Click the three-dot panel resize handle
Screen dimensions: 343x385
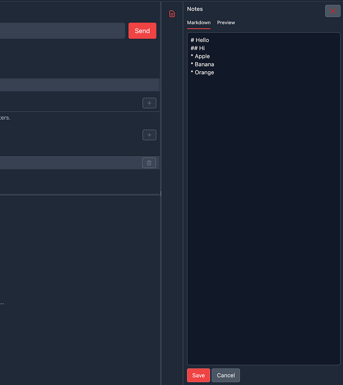[161, 194]
